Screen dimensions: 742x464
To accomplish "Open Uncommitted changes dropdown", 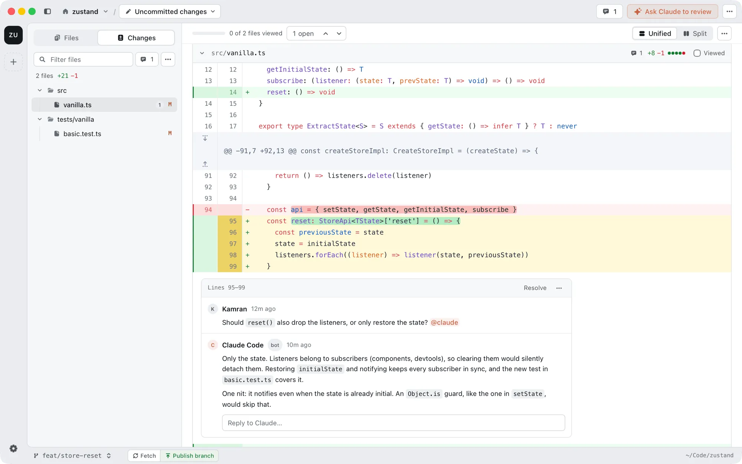I will pyautogui.click(x=170, y=12).
